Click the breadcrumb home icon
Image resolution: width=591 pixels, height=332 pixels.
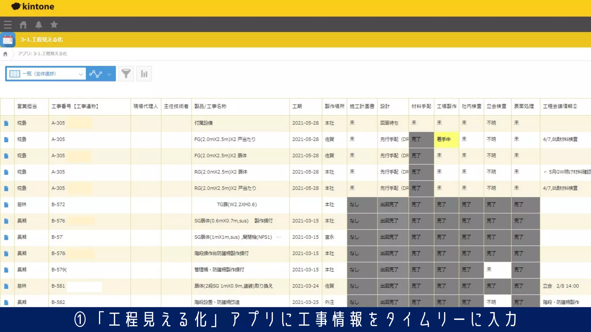pyautogui.click(x=5, y=54)
